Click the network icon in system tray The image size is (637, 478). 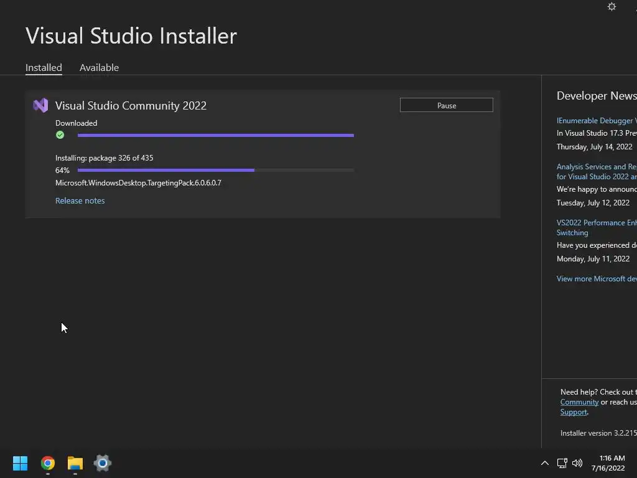click(562, 463)
